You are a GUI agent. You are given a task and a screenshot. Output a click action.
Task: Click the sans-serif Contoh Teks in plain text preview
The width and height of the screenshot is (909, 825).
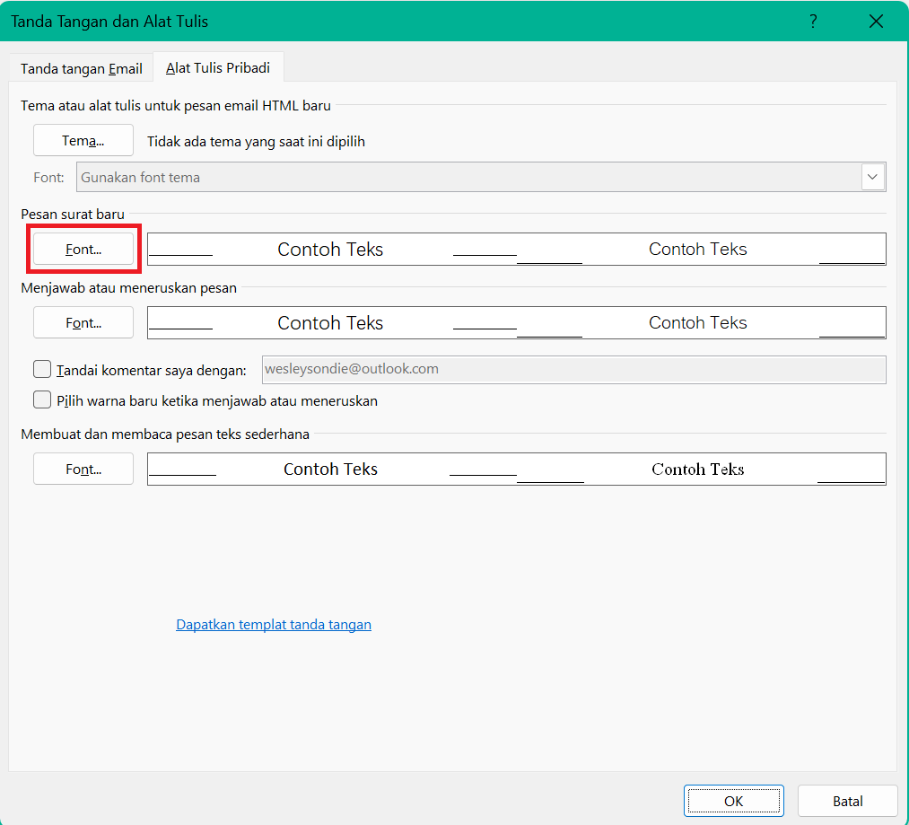click(x=330, y=470)
